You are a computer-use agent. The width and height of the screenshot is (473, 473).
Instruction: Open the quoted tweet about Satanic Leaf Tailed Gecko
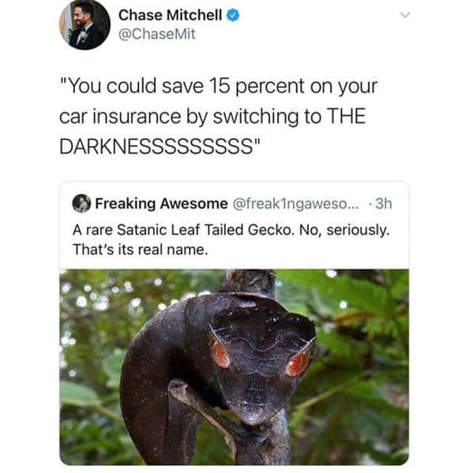click(x=235, y=323)
